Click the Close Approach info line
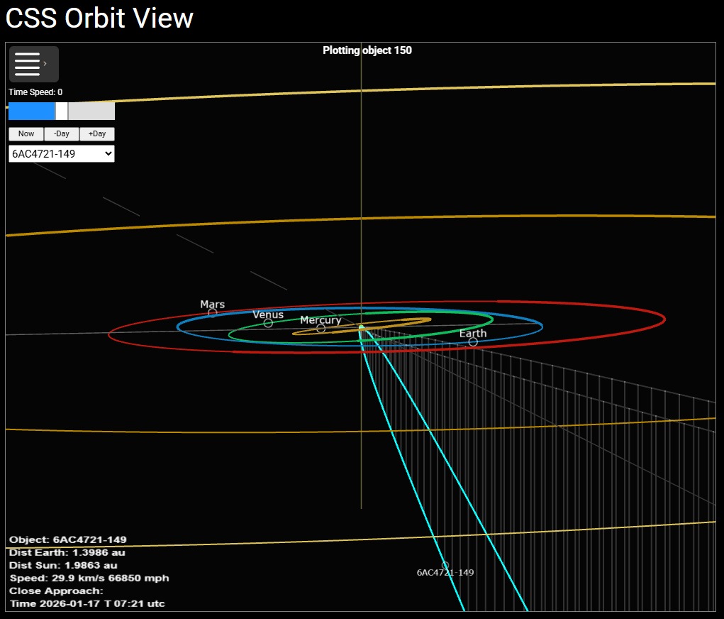This screenshot has height=619, width=724. (x=56, y=591)
